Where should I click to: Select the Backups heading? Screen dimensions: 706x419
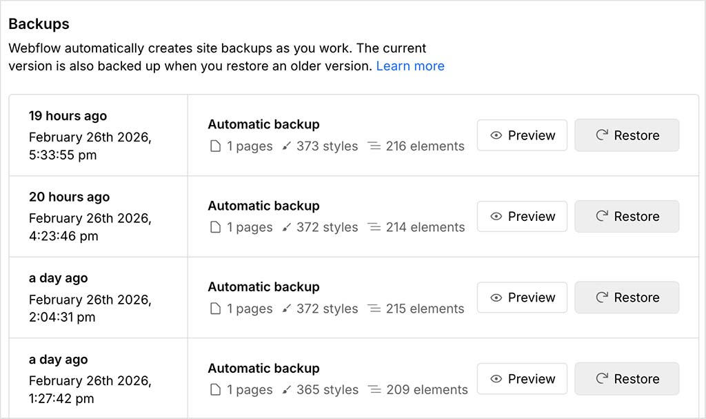coord(38,23)
